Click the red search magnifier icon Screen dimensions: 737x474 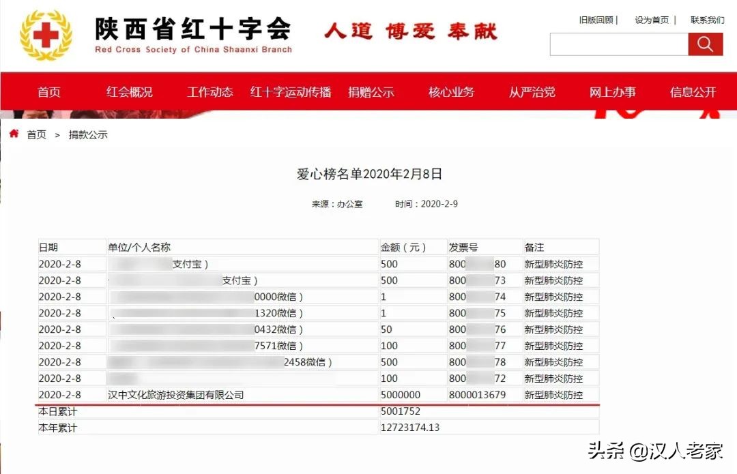click(706, 44)
